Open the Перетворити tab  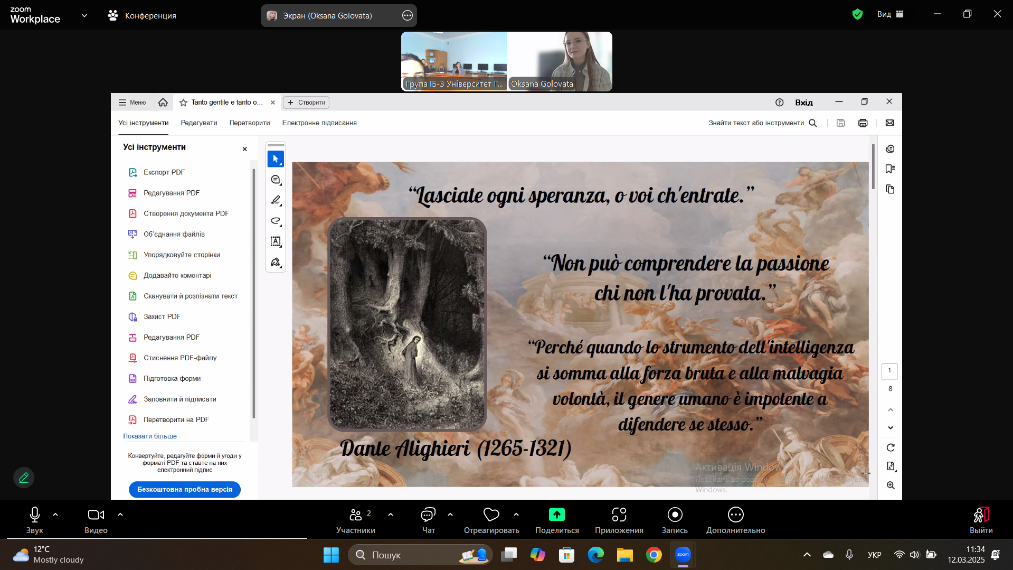coord(250,123)
